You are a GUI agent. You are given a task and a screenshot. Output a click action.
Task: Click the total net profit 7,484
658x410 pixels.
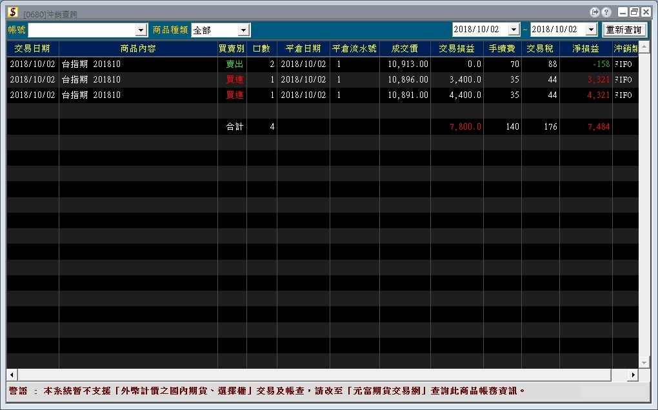pos(599,126)
